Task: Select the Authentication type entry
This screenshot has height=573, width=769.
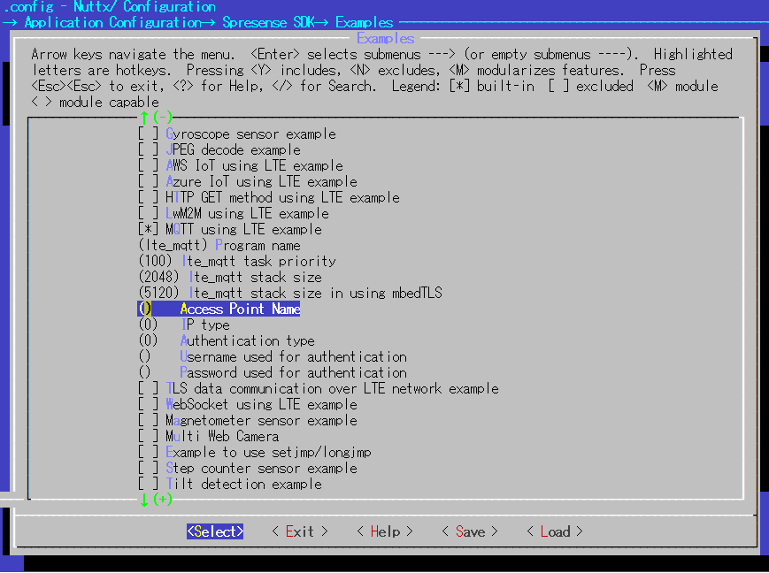Action: click(x=247, y=341)
